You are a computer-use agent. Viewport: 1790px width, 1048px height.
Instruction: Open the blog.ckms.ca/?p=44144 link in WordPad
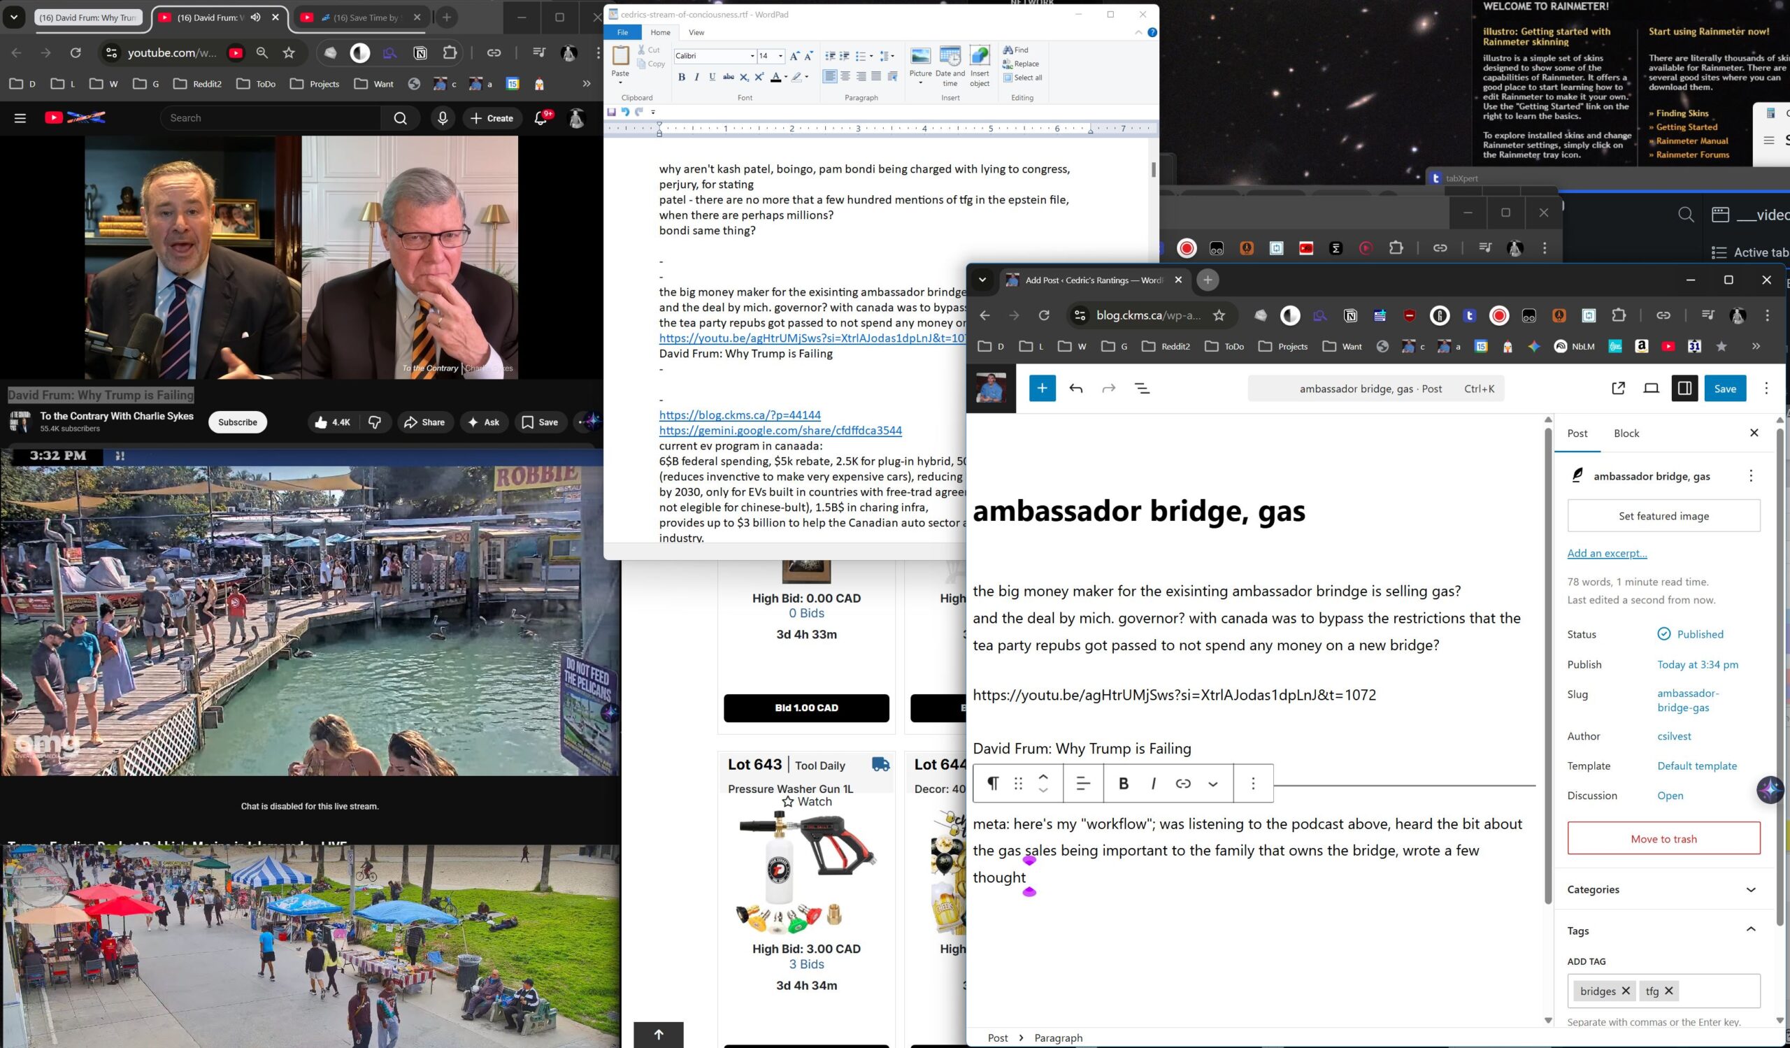point(740,415)
